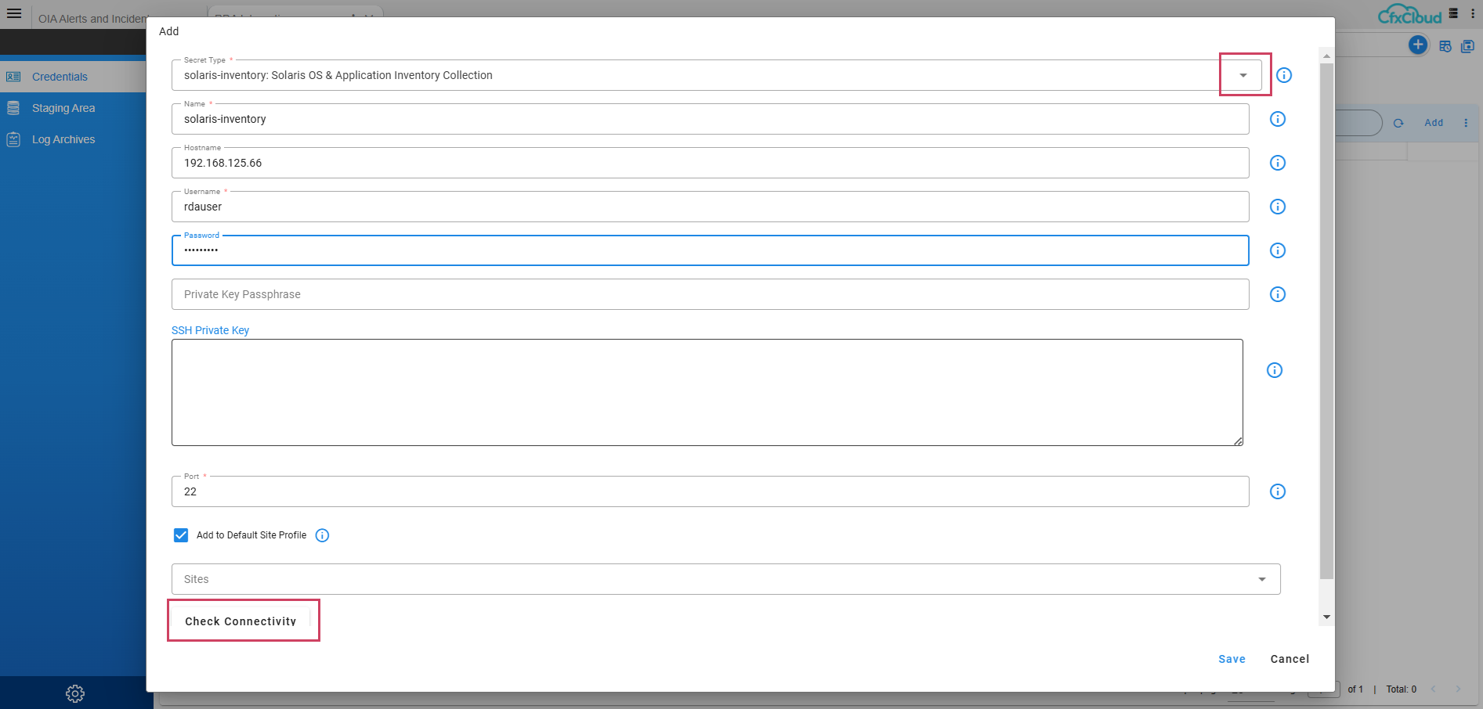Cancel the Add dialog
Image resolution: width=1483 pixels, height=709 pixels.
pyautogui.click(x=1289, y=659)
